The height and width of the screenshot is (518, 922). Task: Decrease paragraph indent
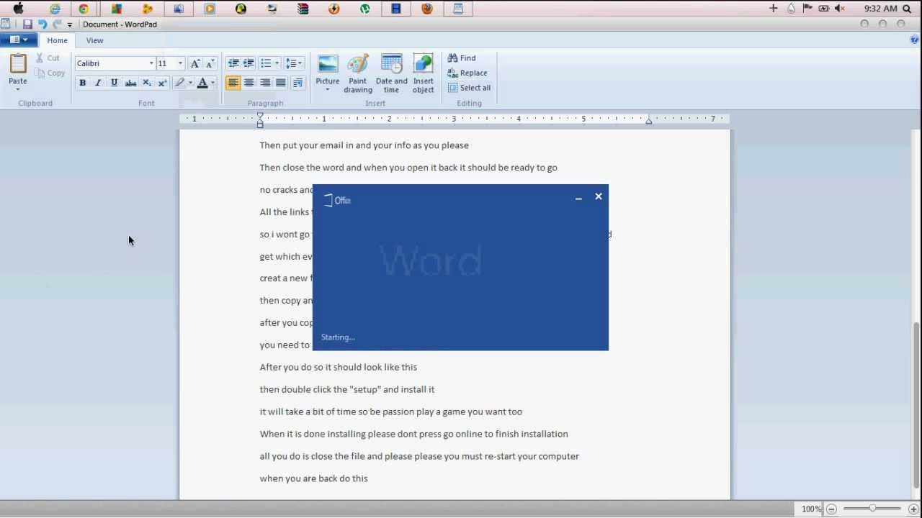pyautogui.click(x=233, y=63)
